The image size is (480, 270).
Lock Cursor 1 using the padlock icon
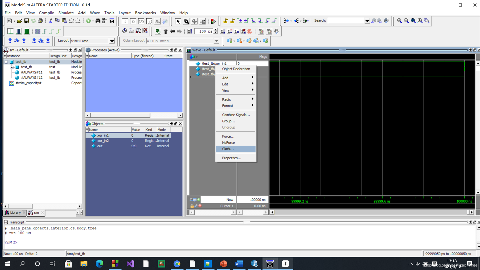click(192, 206)
